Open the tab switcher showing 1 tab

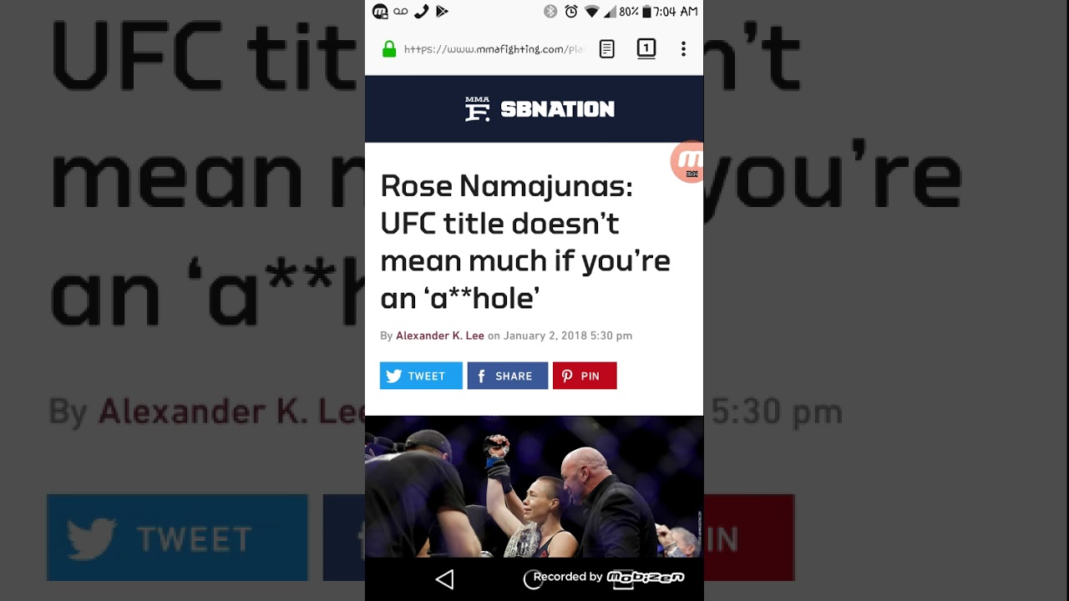(646, 48)
